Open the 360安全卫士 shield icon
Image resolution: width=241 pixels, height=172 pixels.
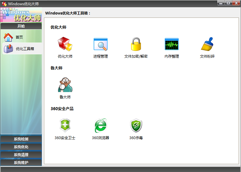(65, 126)
